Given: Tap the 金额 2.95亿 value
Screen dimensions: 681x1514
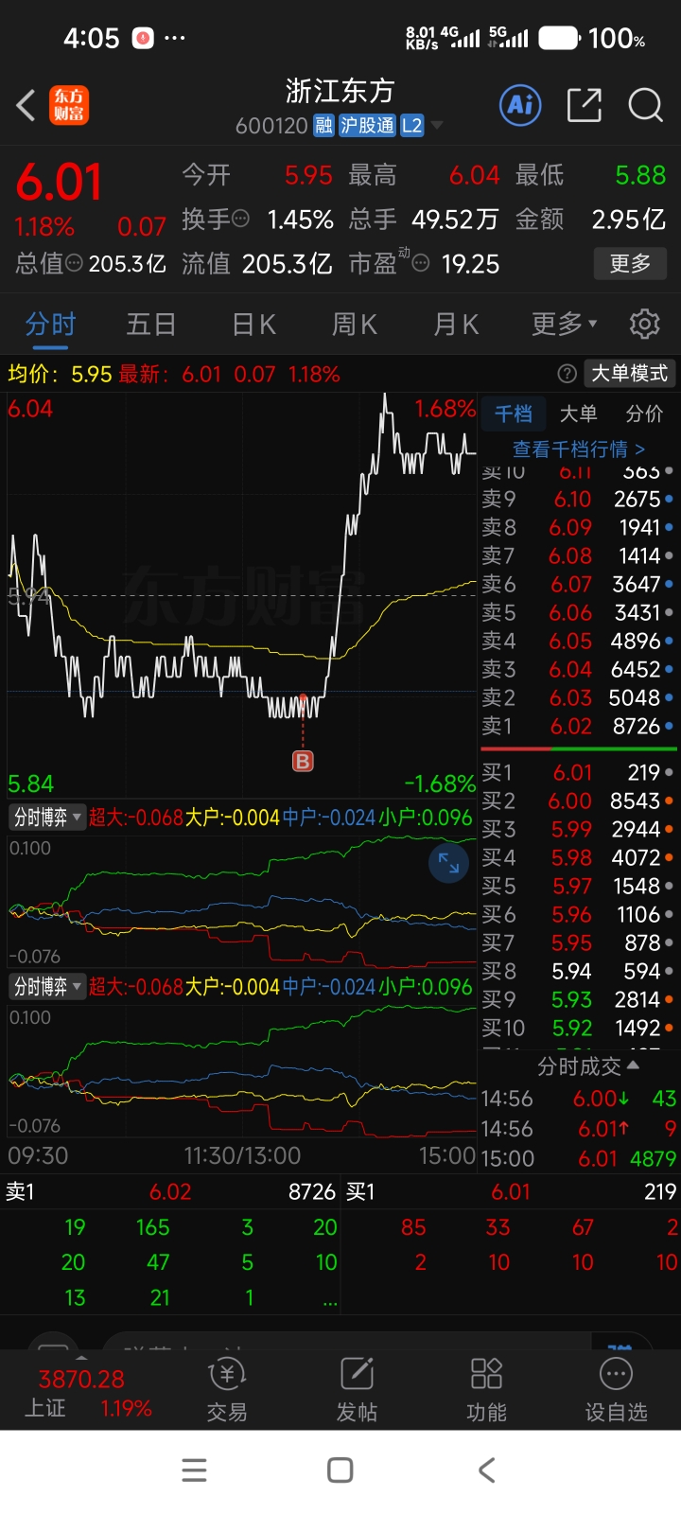Looking at the screenshot, I should pyautogui.click(x=629, y=220).
